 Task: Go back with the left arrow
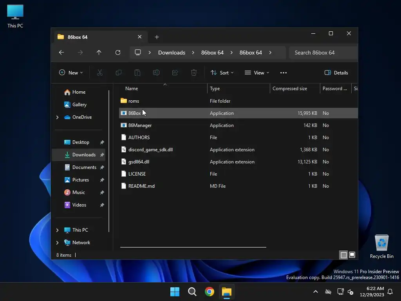61,53
